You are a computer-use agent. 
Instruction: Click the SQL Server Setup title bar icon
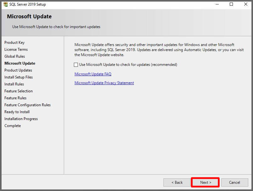click(x=5, y=4)
